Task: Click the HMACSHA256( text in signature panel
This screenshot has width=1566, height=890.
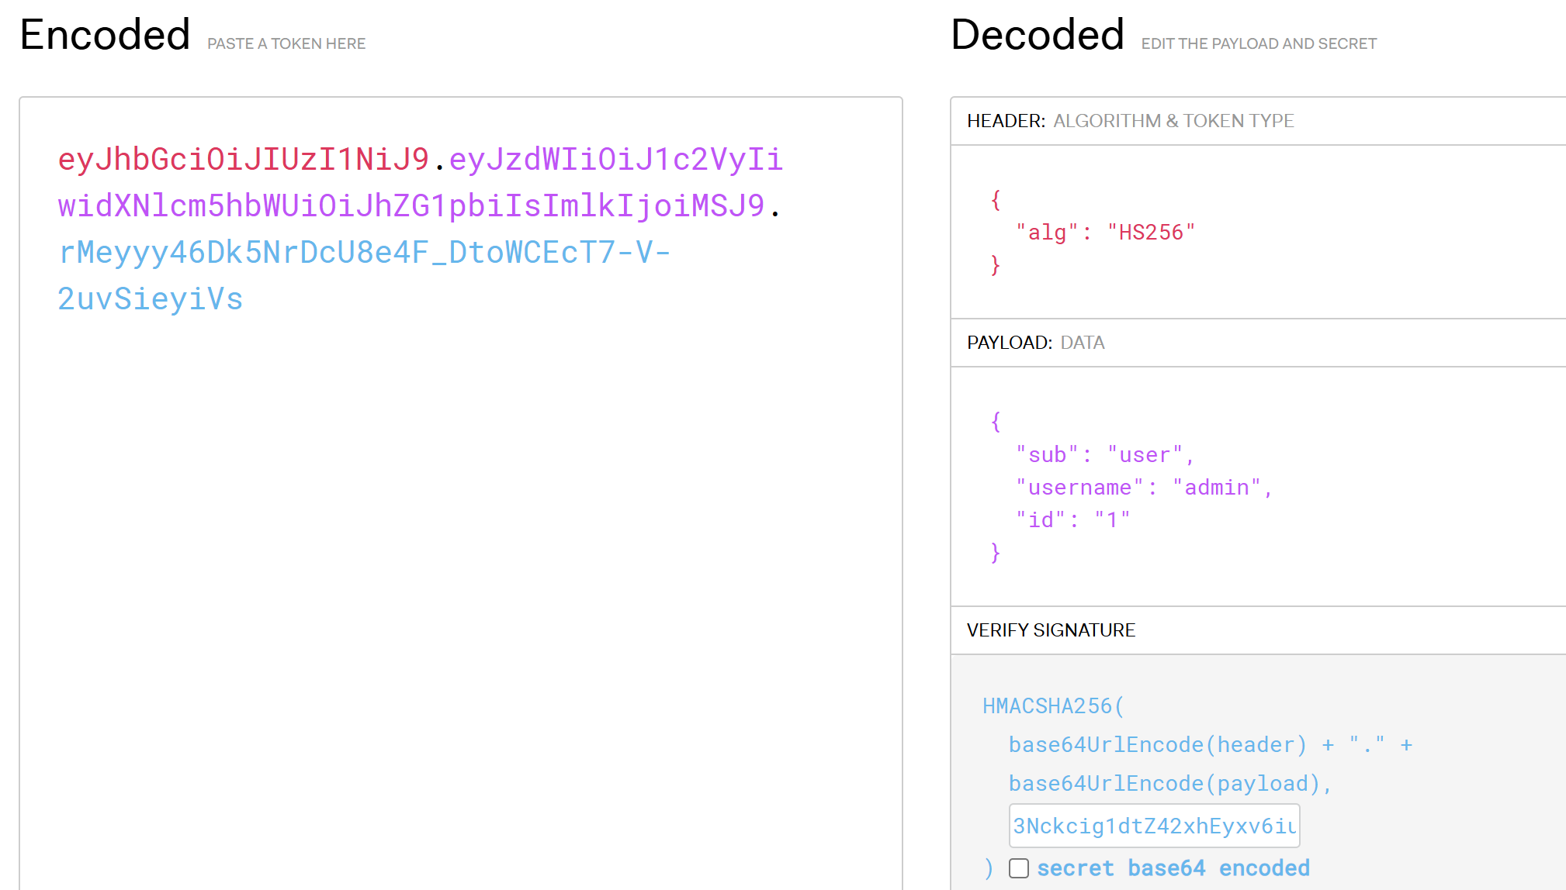Action: point(1052,706)
